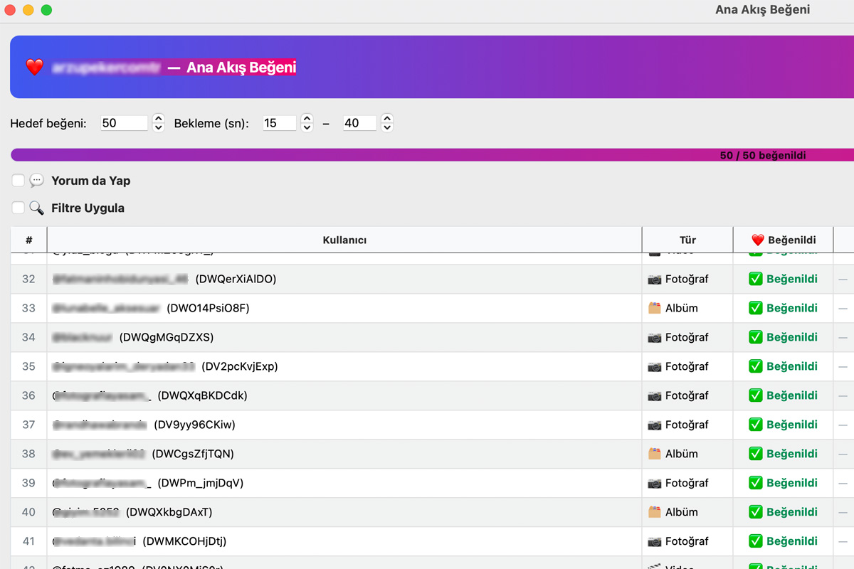Viewport: 854px width, 569px height.
Task: Click the album icon in row 38
Action: pos(654,454)
